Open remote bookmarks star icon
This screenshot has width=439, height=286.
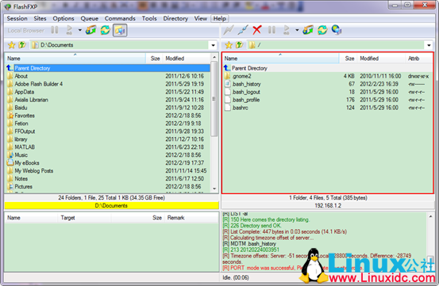pos(229,45)
